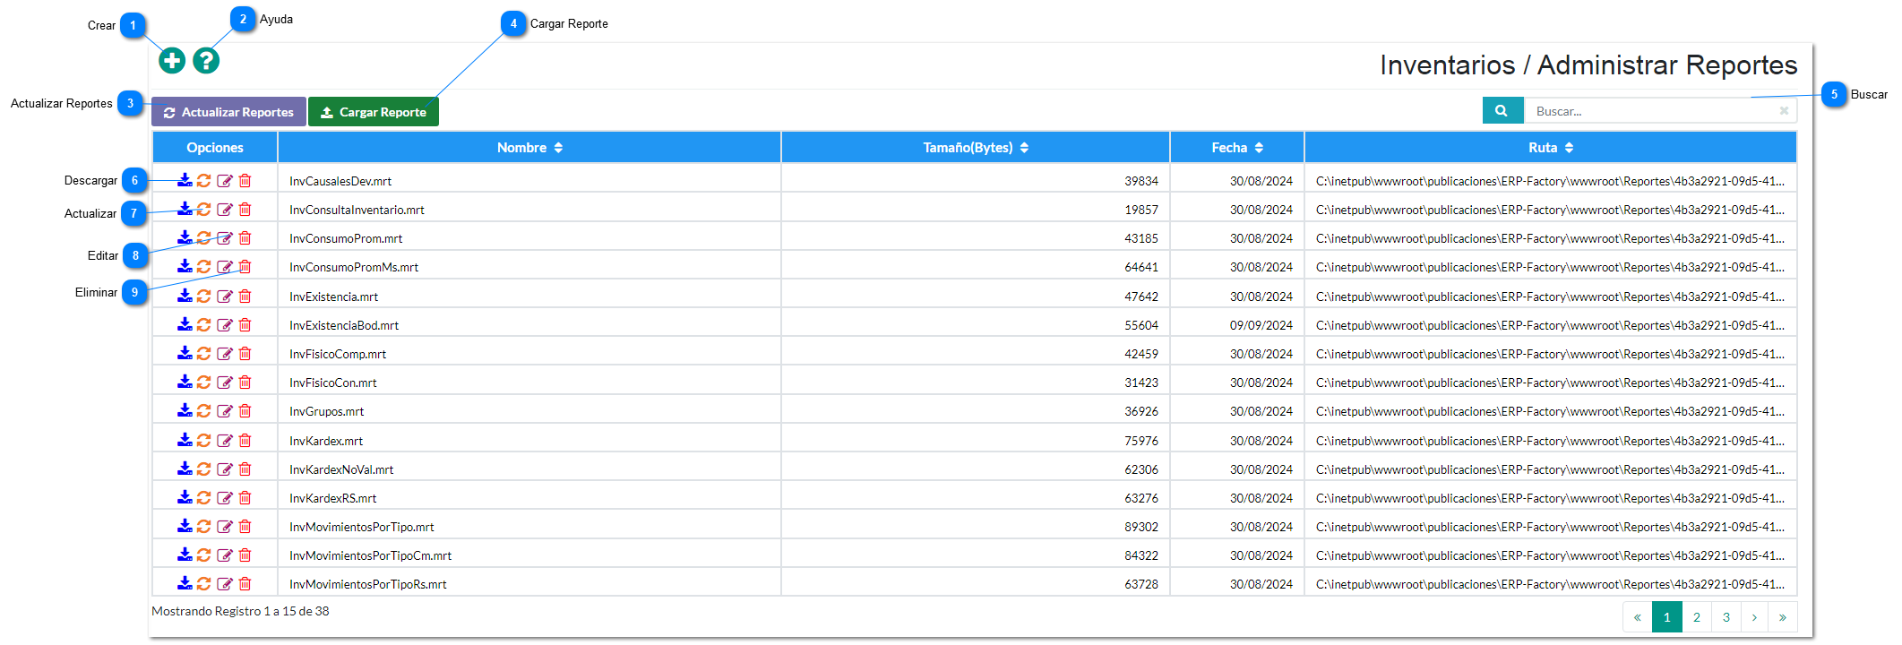Refresh InvKardex.mrt row

coord(204,440)
